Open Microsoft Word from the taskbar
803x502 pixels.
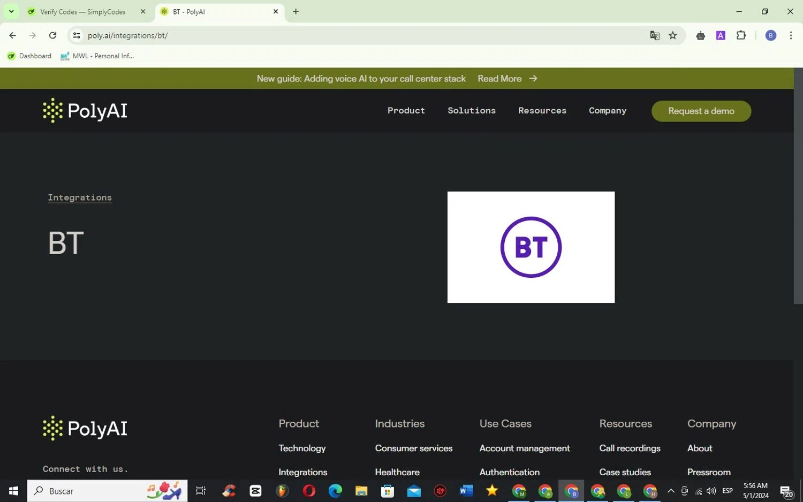click(x=466, y=491)
